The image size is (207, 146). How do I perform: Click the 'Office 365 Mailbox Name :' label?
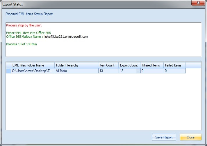click(x=24, y=37)
